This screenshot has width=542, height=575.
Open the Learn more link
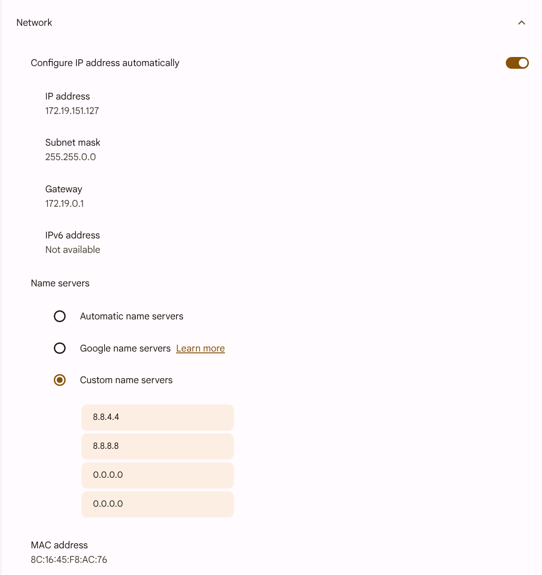[200, 348]
